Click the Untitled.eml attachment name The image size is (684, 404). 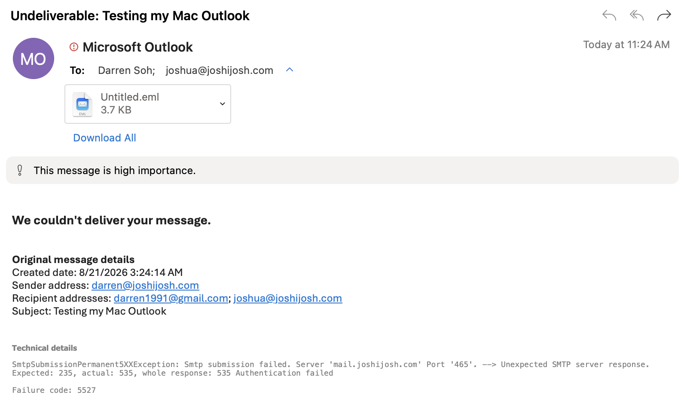coord(130,97)
